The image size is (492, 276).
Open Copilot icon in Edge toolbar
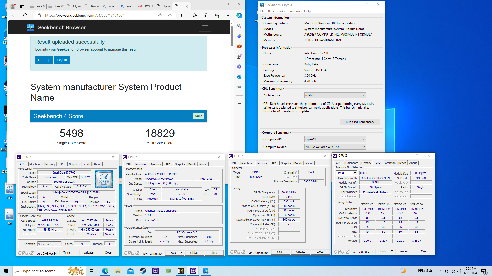239,15
